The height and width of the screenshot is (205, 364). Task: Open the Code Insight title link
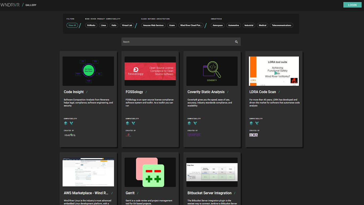pos(74,92)
